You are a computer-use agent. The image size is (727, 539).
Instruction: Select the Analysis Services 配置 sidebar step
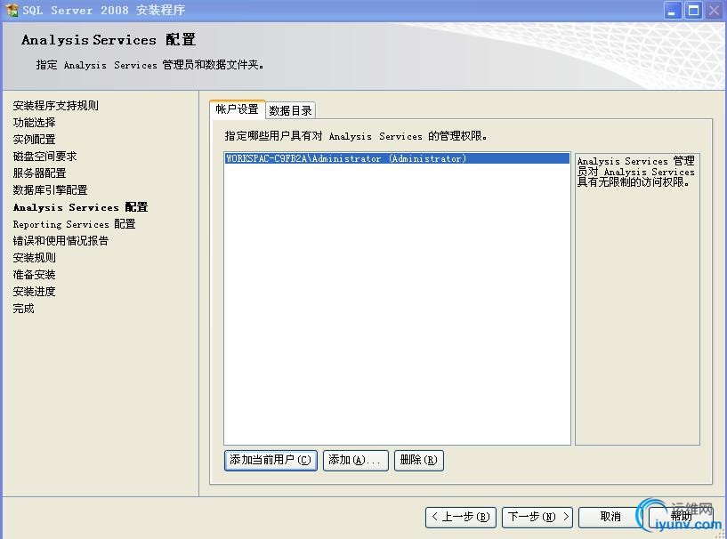81,207
